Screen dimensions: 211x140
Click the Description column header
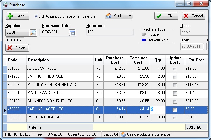[60, 60]
